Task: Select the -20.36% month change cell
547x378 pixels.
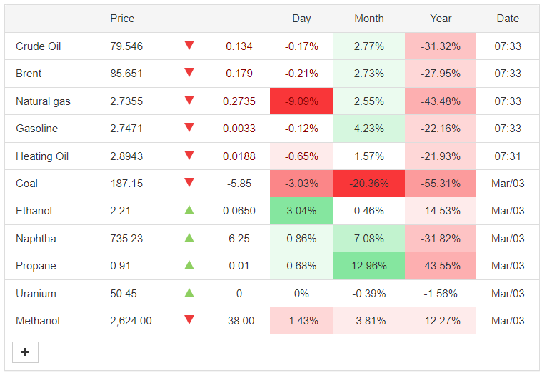Action: [x=369, y=183]
